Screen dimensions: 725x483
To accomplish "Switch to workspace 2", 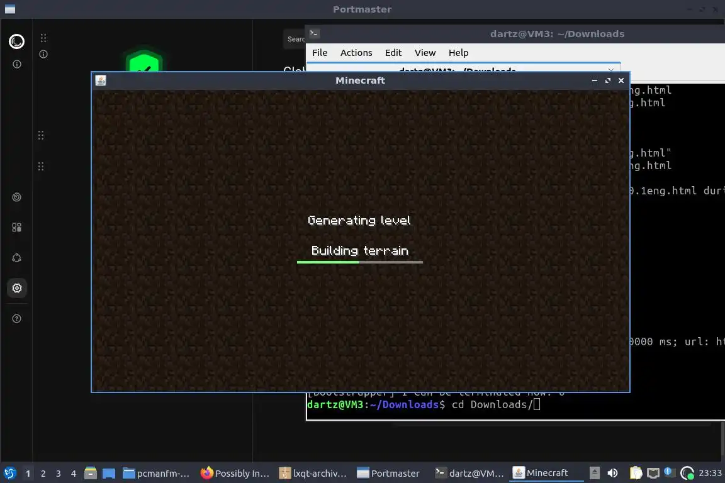I will pyautogui.click(x=43, y=474).
